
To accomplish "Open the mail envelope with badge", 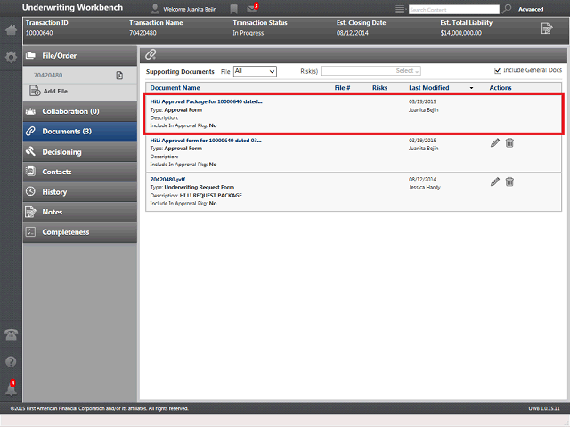I will click(x=252, y=8).
